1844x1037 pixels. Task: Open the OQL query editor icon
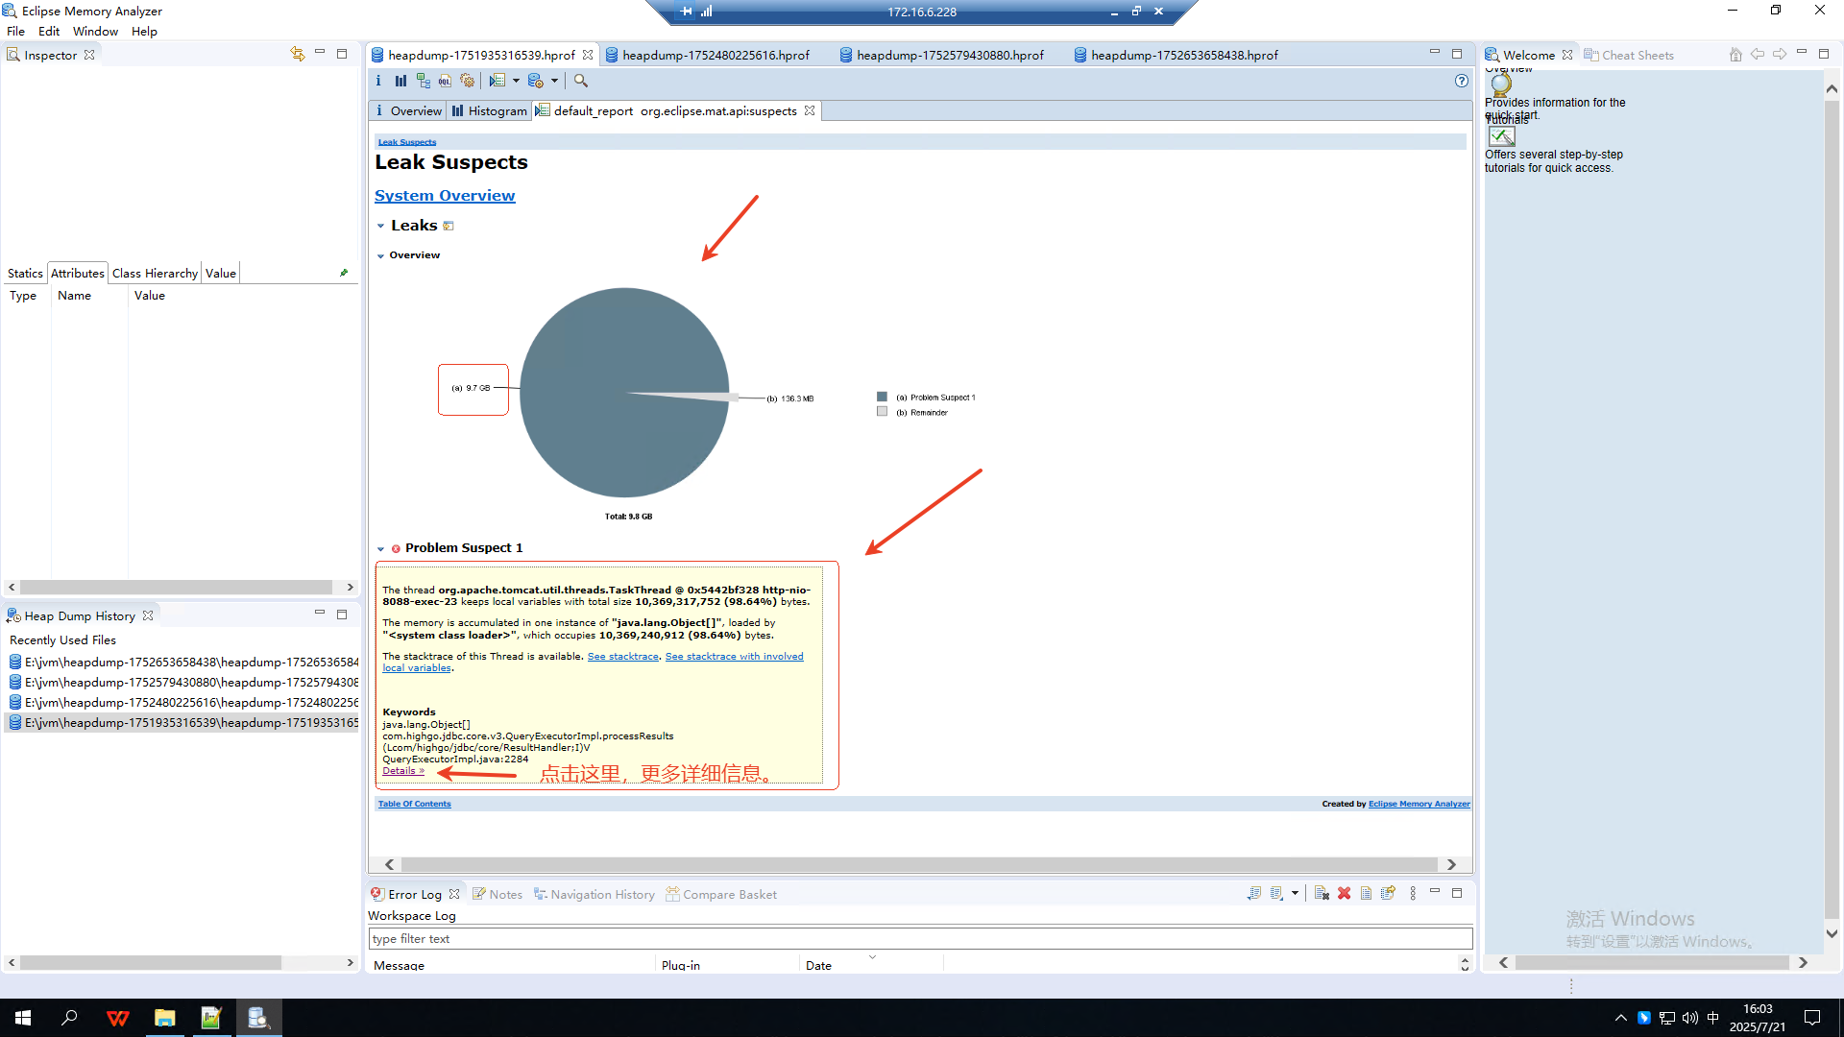[445, 82]
